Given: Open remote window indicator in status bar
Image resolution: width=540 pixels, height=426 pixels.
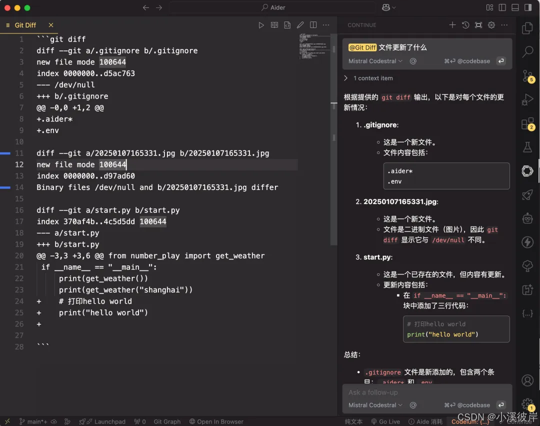Looking at the screenshot, I should (7, 421).
